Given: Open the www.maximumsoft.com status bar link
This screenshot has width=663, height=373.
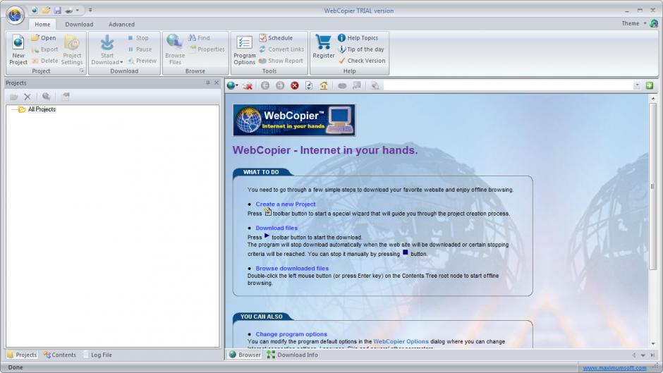Looking at the screenshot, I should coord(614,368).
